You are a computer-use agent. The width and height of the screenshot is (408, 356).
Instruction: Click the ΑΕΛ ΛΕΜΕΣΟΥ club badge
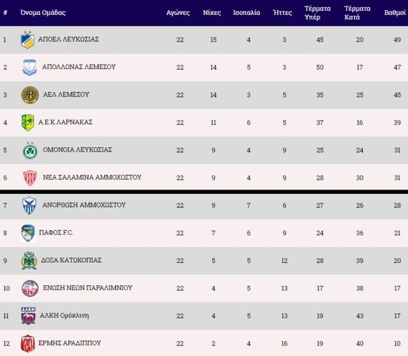(x=28, y=94)
